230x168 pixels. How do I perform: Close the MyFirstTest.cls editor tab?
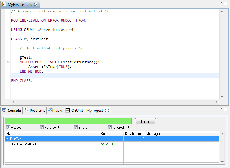tap(36, 4)
